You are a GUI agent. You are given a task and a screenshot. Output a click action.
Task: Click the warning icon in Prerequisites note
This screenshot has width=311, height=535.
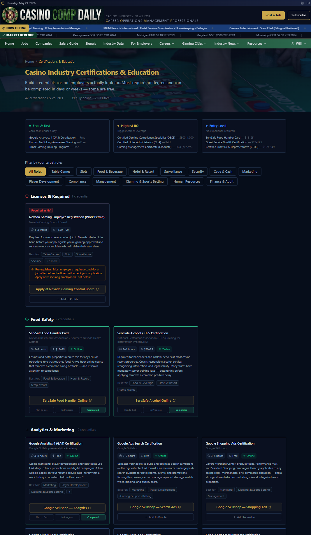(32, 270)
